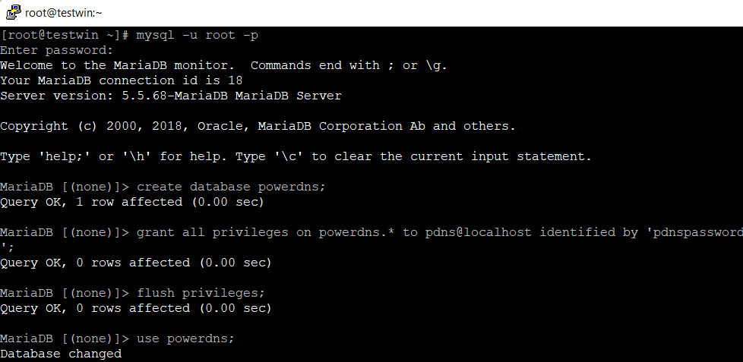Screen dimensions: 743x362
Task: Click the [root@testwin ~]# shell prompt
Action: pos(65,35)
